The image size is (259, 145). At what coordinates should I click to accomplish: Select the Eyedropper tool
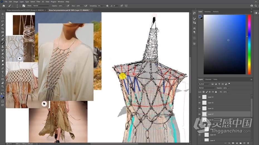tap(3, 36)
